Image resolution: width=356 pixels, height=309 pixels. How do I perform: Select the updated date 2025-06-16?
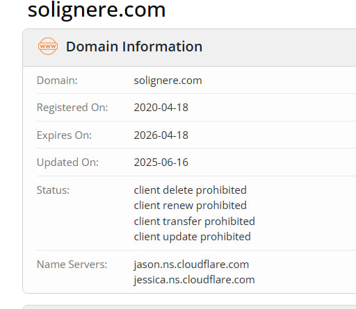[x=161, y=162]
